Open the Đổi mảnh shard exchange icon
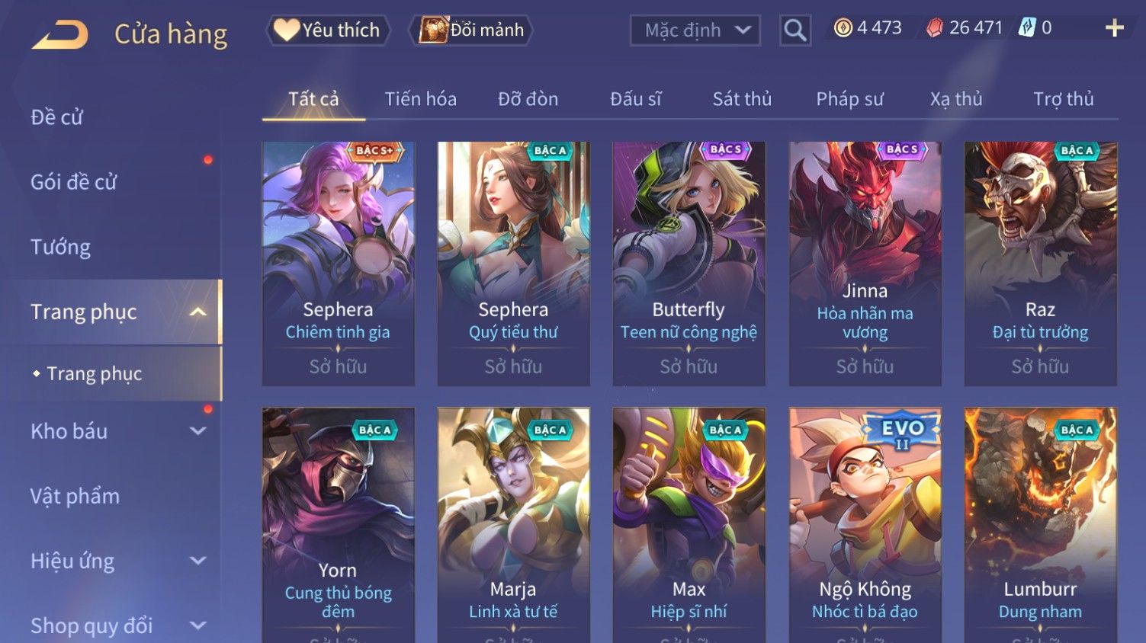1146x643 pixels. pyautogui.click(x=433, y=30)
